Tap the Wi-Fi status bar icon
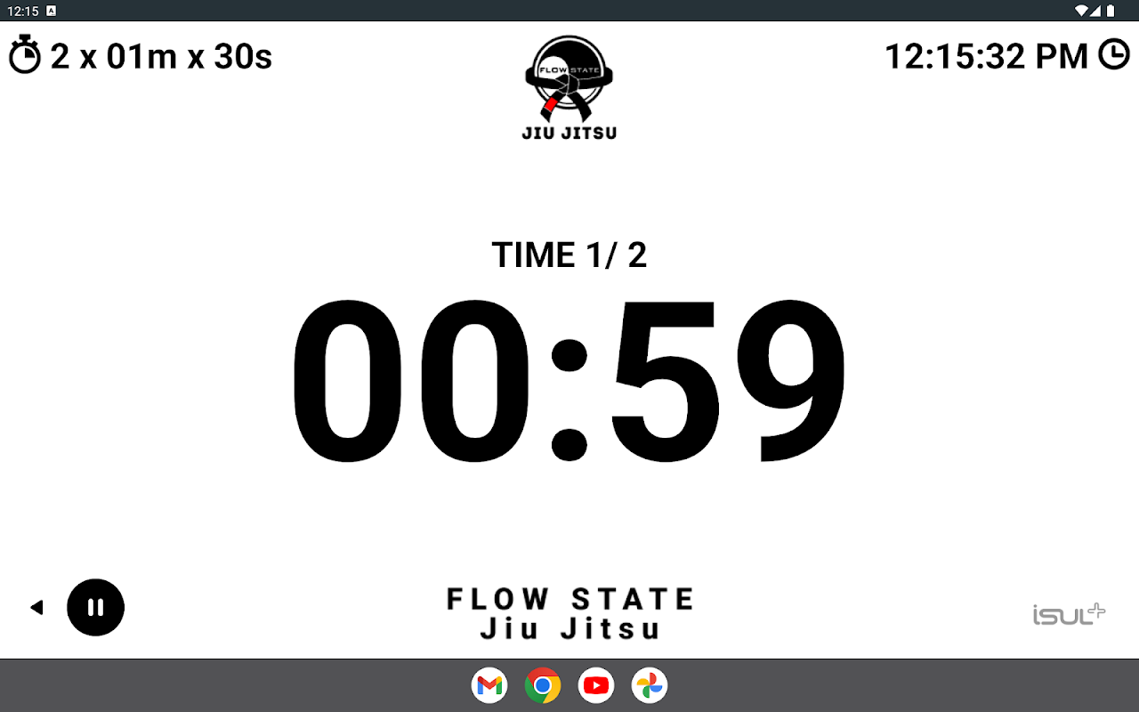 (x=1081, y=11)
